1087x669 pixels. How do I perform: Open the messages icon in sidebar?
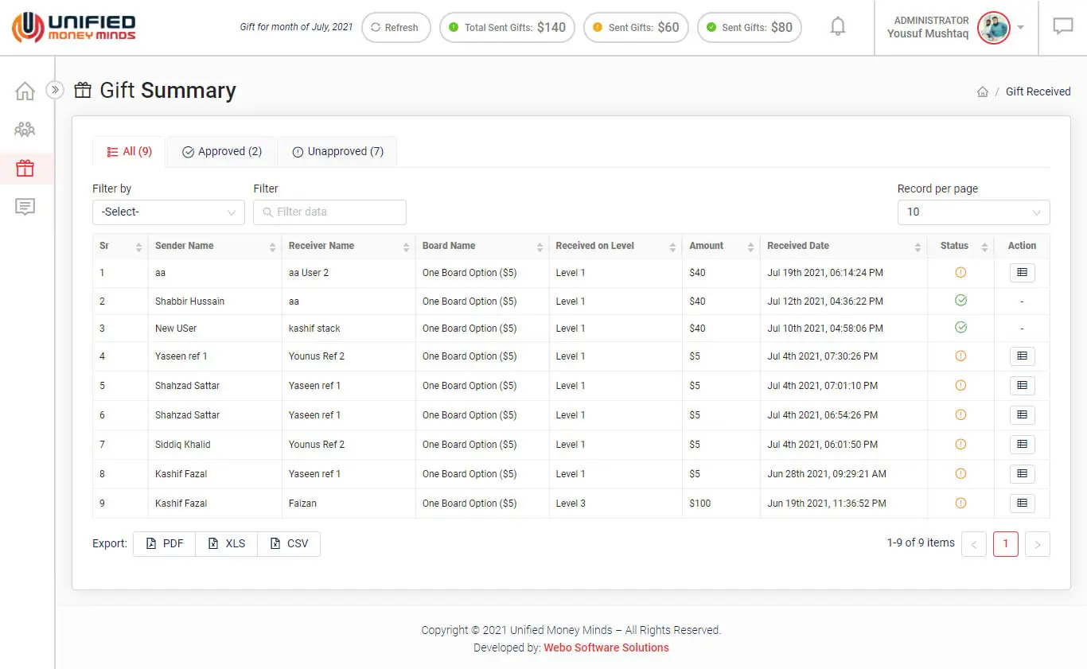point(25,207)
